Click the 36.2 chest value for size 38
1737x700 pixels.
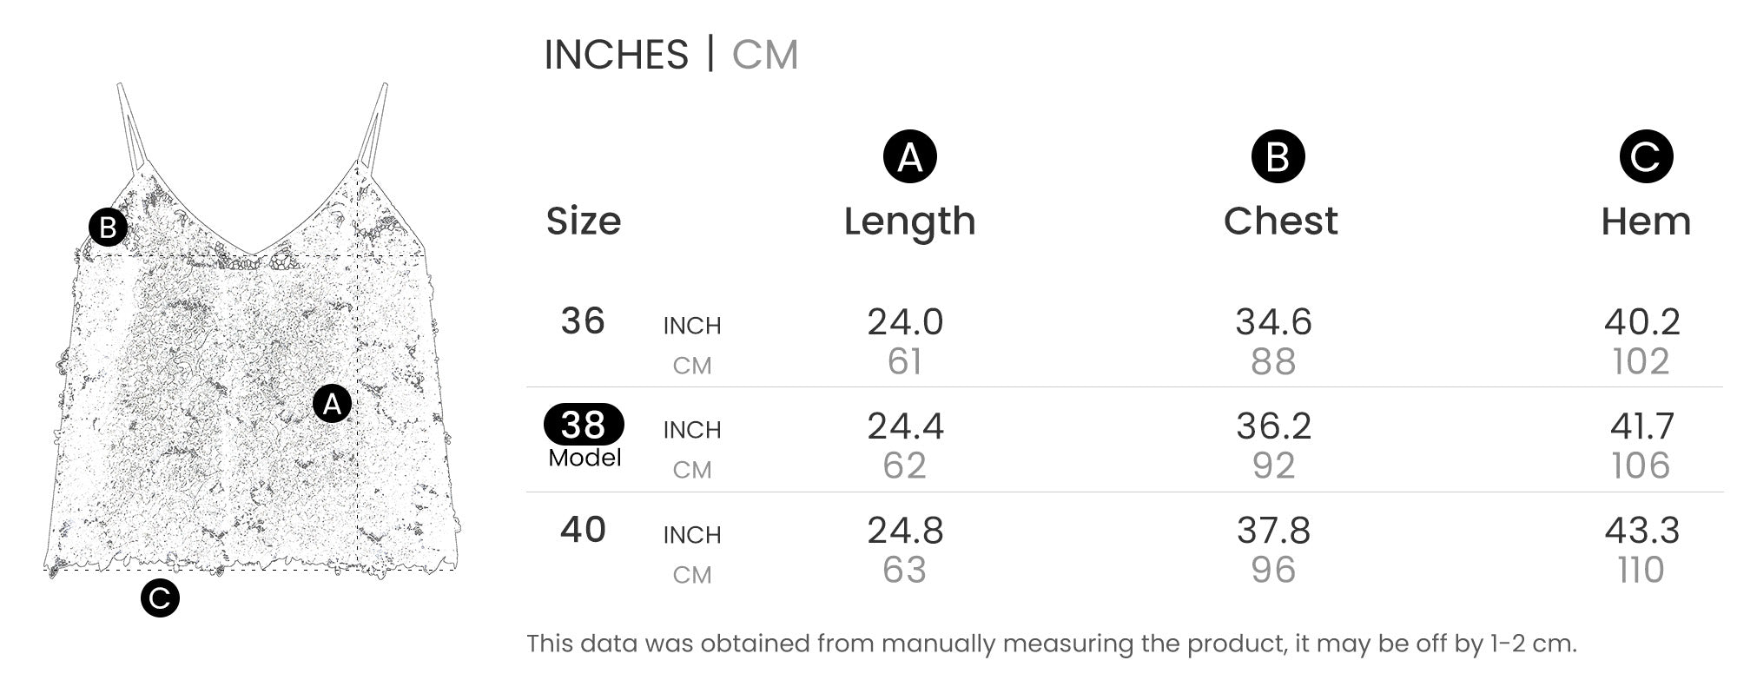(x=1274, y=426)
